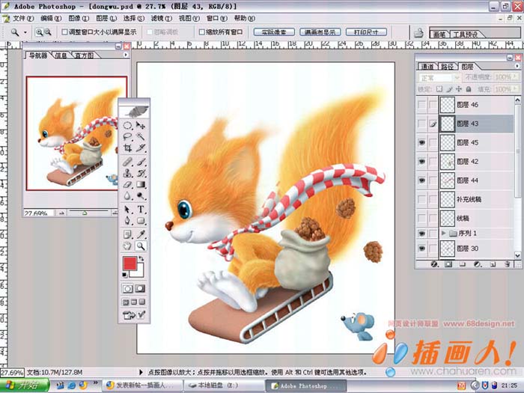Select the Shape tool
Screen dimensions: 524x393
tap(141, 221)
